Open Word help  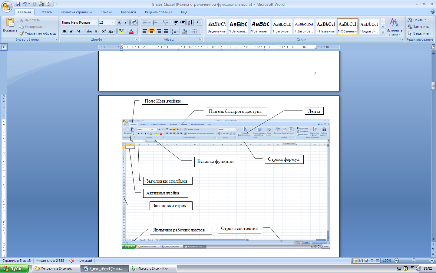432,12
